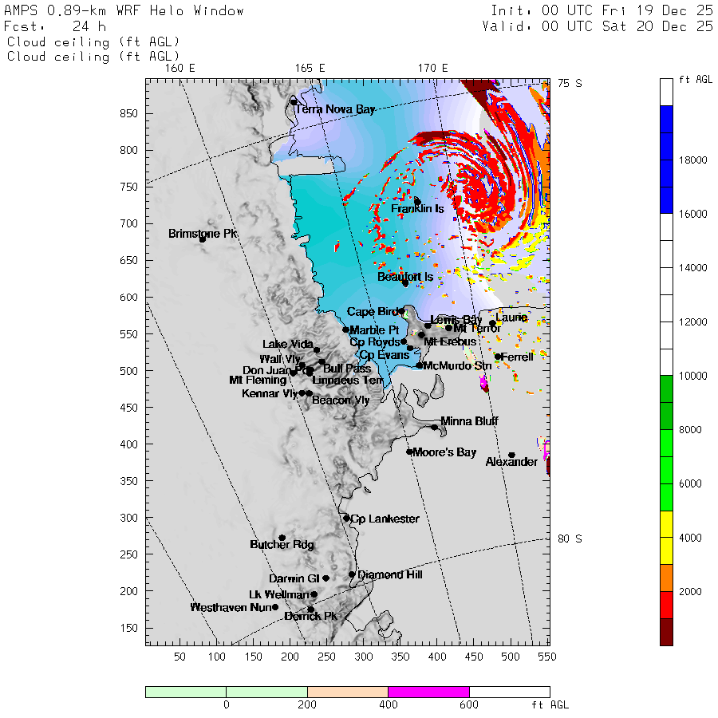Click the 'Laurie' station label
The width and height of the screenshot is (718, 718).
pyautogui.click(x=511, y=318)
